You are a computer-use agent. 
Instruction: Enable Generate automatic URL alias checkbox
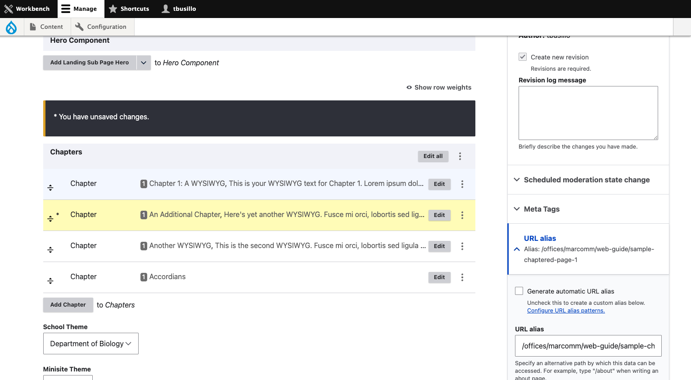(519, 291)
